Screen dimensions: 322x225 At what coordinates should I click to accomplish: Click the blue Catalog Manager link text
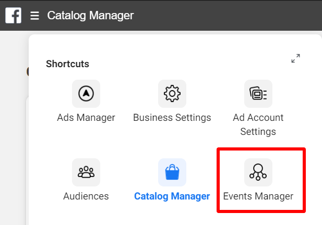point(172,196)
